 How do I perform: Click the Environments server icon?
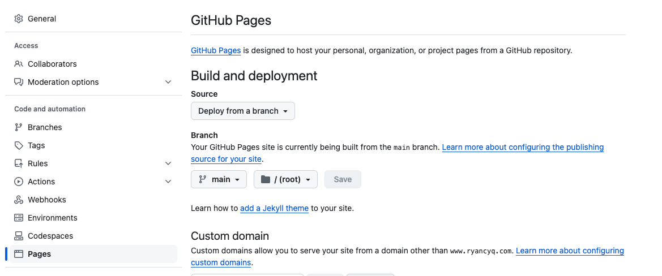point(19,218)
